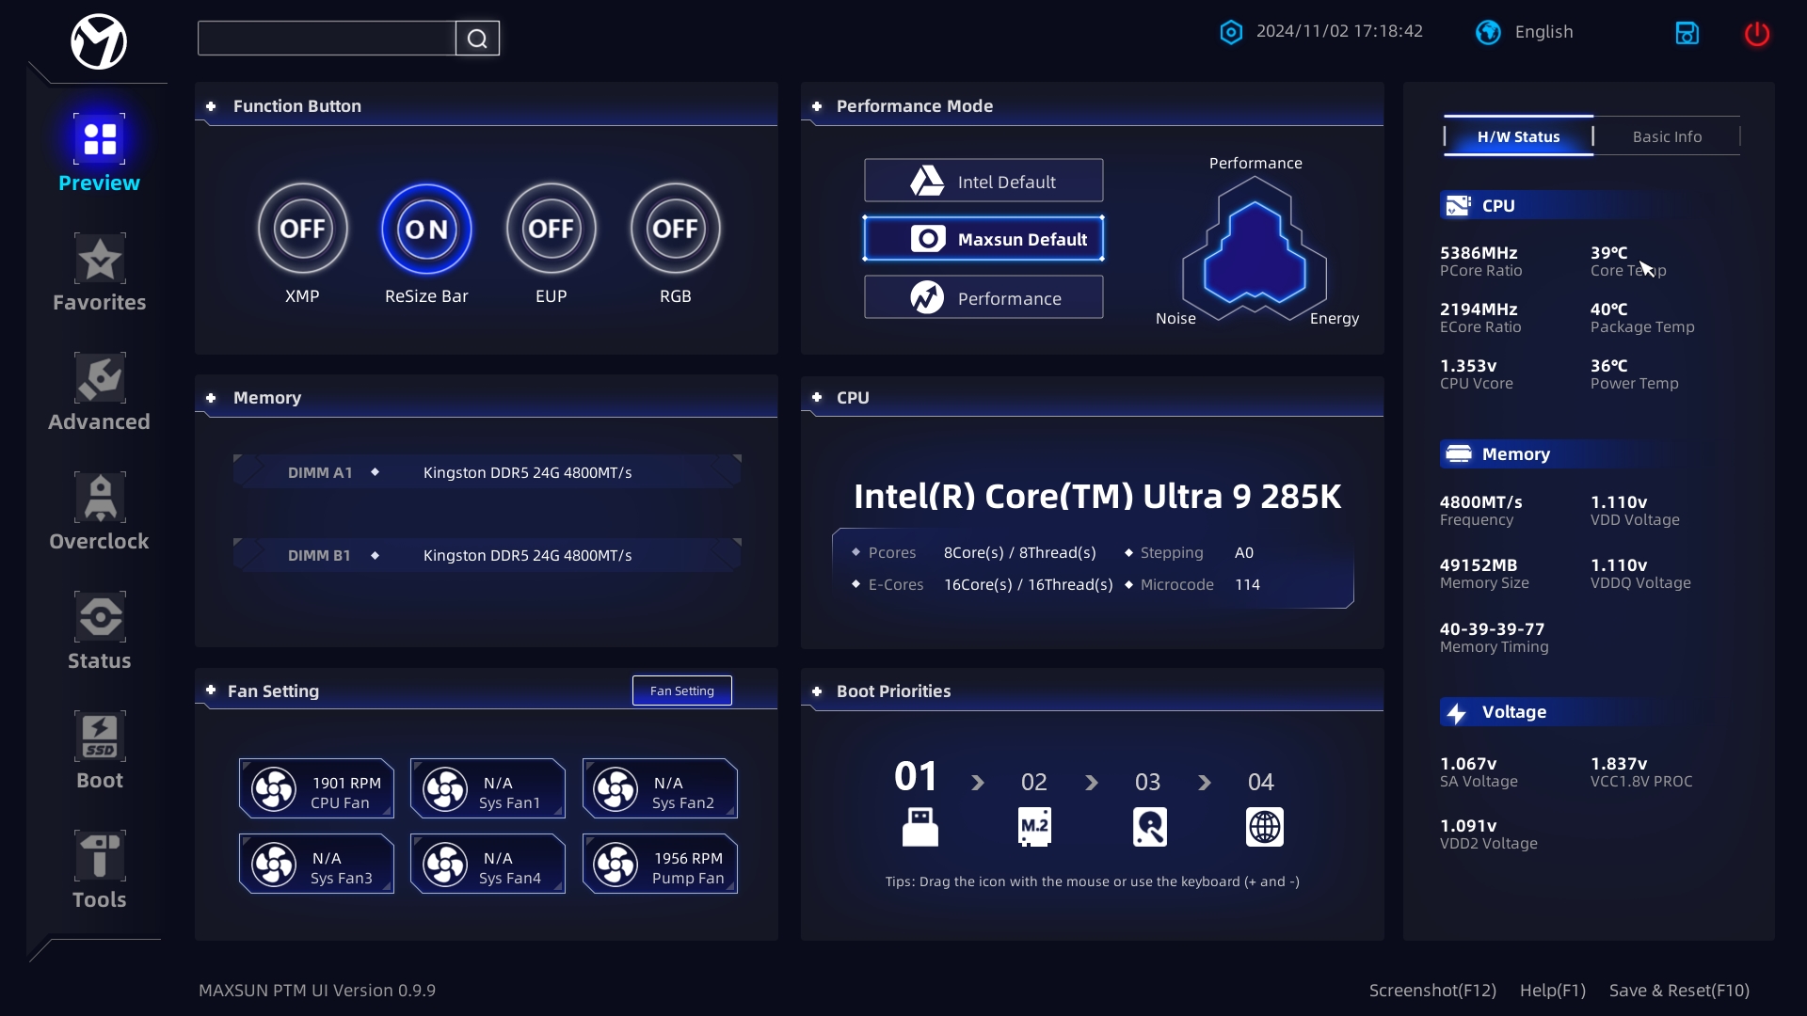Select the M.2 boot device icon
The width and height of the screenshot is (1807, 1016).
pos(1034,827)
